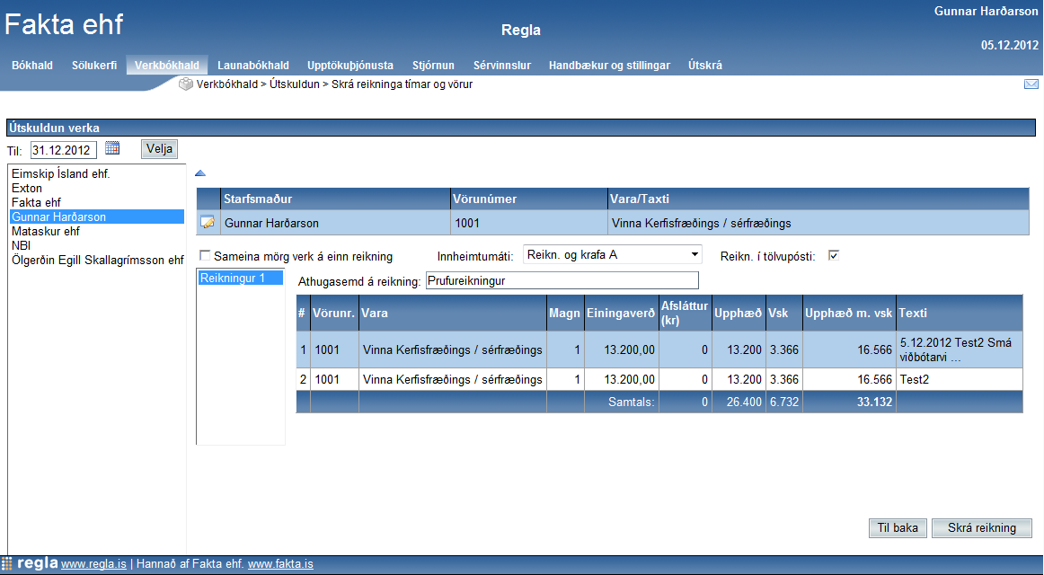
Task: Click the Til baka button
Action: pos(898,528)
